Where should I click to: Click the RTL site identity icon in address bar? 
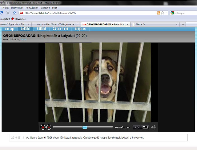(x=22, y=13)
